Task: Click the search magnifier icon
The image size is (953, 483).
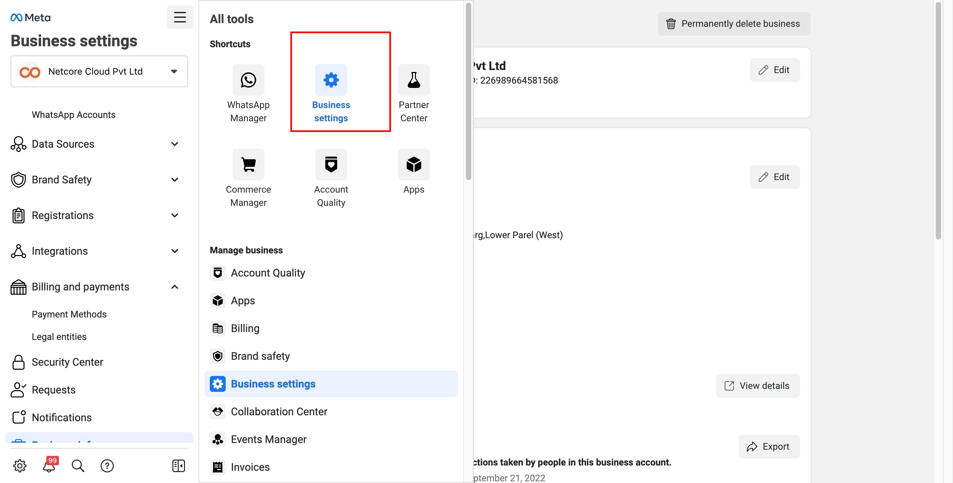Action: 78,465
